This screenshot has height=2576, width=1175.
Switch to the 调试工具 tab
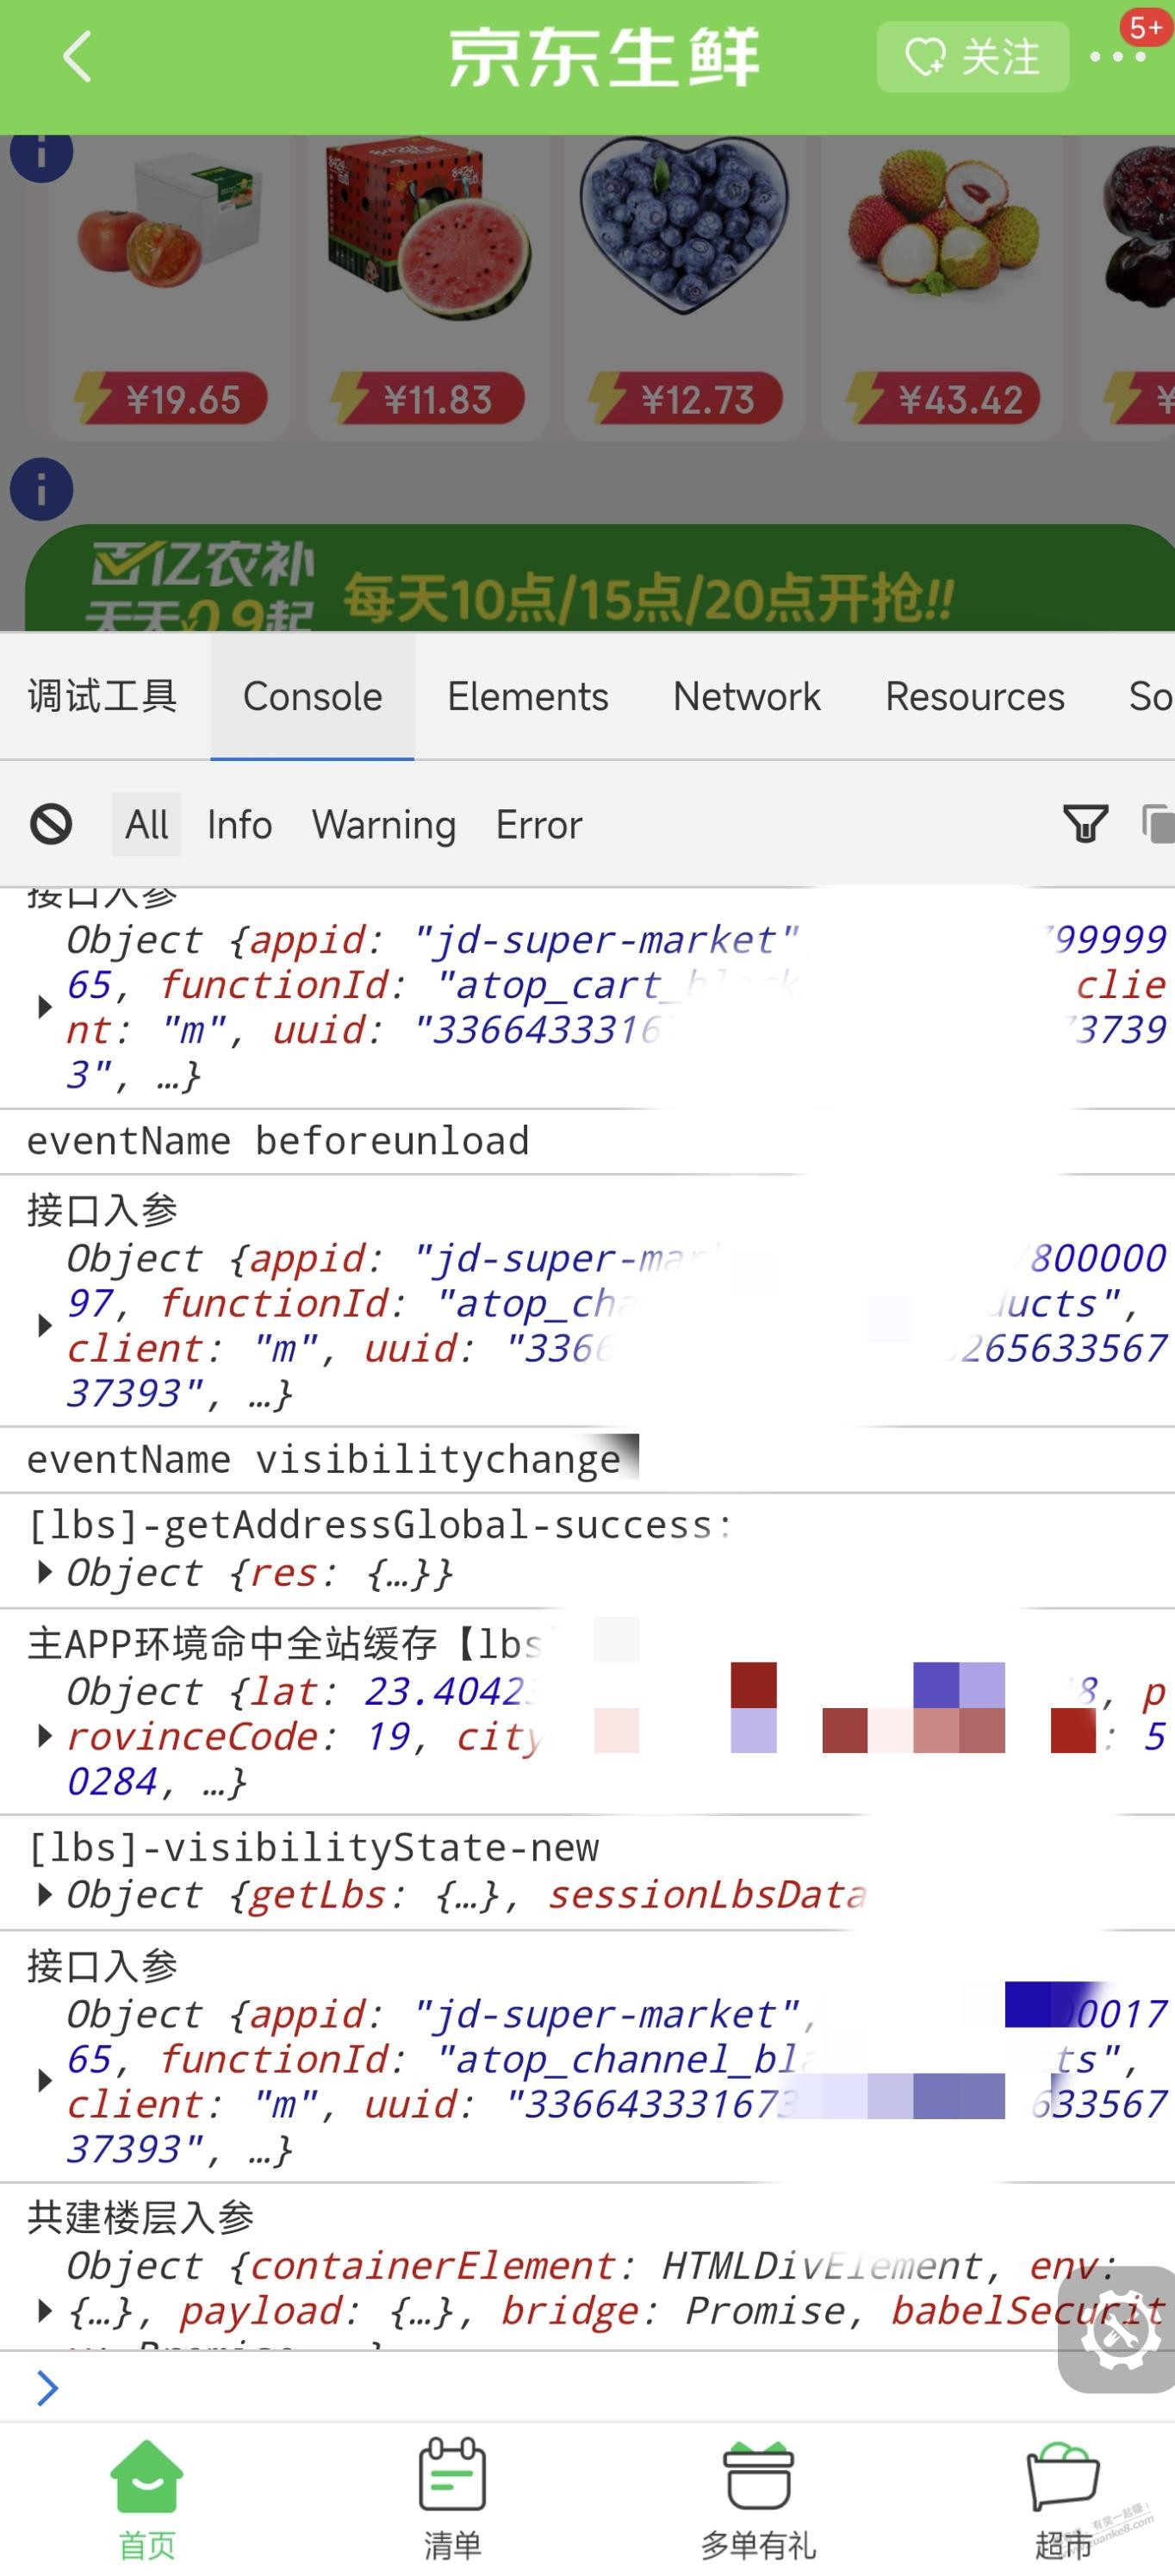click(103, 696)
